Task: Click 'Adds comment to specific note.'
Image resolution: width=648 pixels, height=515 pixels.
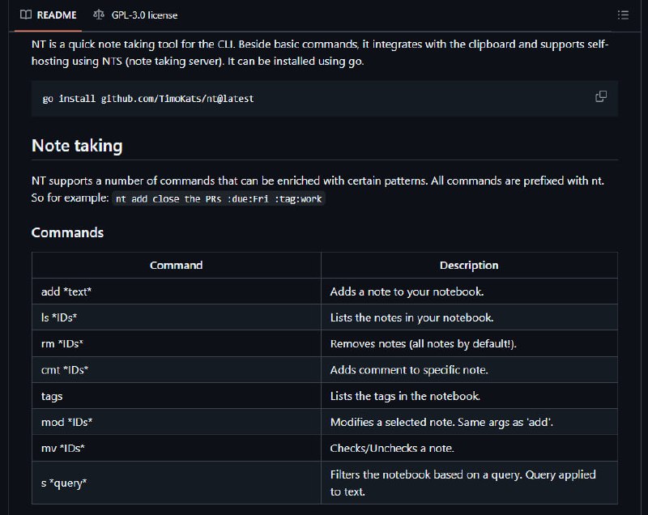Action: 409,370
